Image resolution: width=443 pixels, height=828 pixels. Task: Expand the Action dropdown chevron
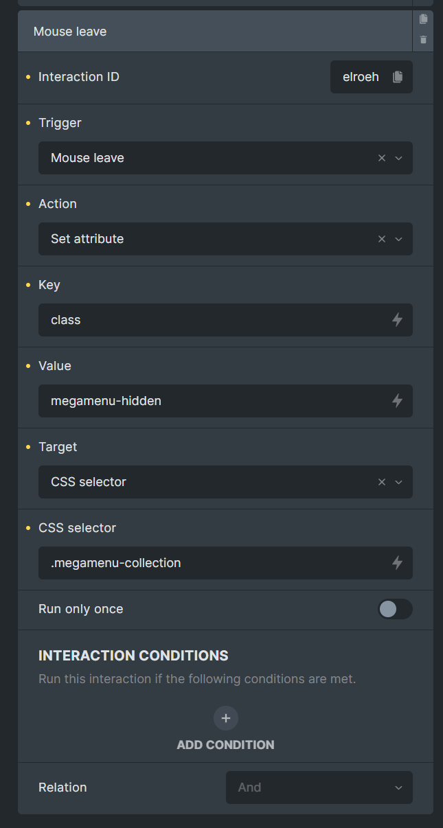tap(399, 239)
